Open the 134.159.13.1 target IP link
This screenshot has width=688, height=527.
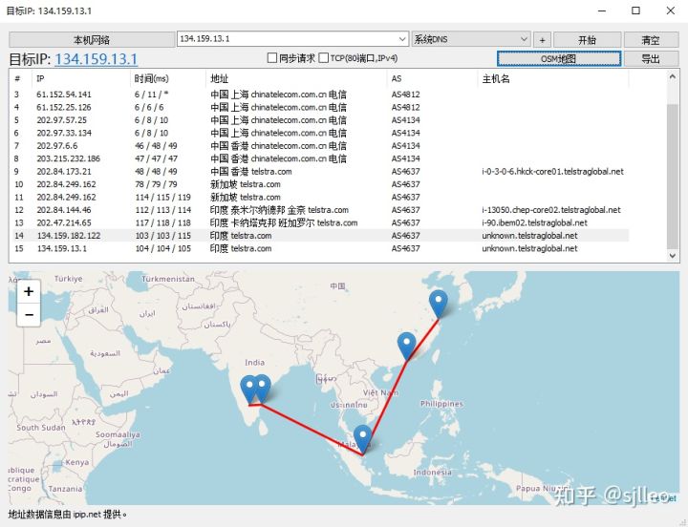coord(97,59)
